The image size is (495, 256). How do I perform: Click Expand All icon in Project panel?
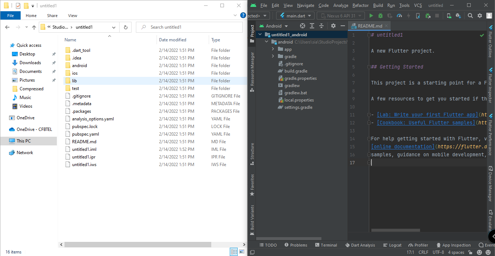click(312, 26)
